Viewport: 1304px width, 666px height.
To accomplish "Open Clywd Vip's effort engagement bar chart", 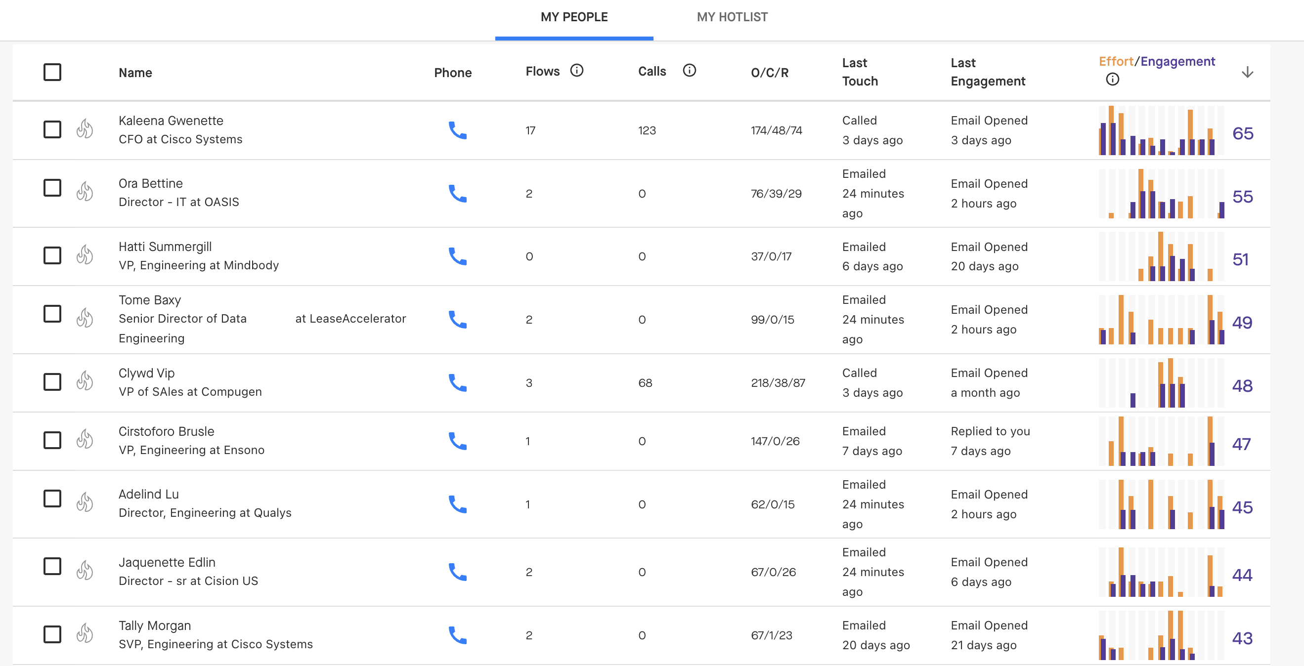I will 1161,382.
